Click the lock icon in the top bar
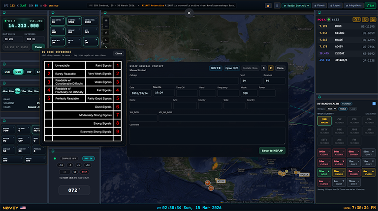 (x=268, y=5)
